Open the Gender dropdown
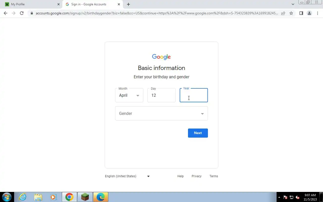 161,113
